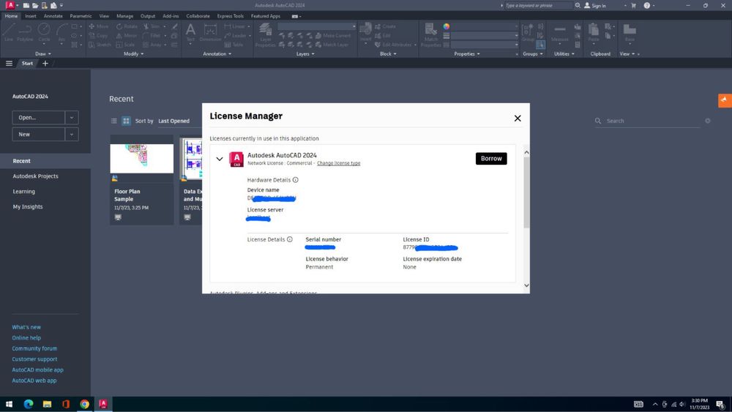
Task: Click the Paste icon in Clipboard panel
Action: 594,32
